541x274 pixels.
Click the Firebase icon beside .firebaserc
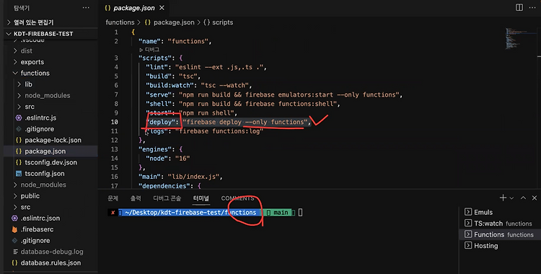[14, 229]
